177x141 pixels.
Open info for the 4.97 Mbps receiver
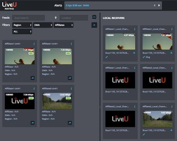[135, 29]
